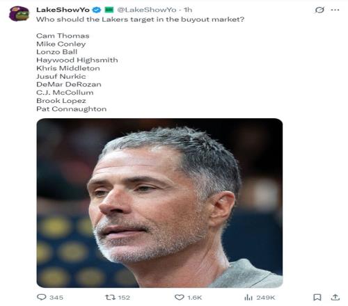Click the tweet text about buyout market
This screenshot has height=306, width=348.
pos(140,19)
